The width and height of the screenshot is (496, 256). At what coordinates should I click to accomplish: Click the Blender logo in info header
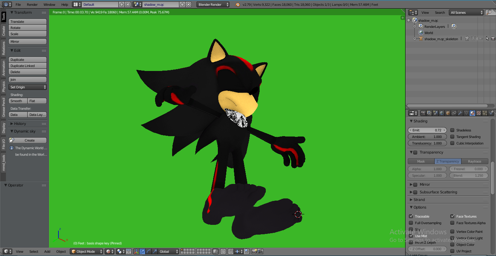[237, 5]
